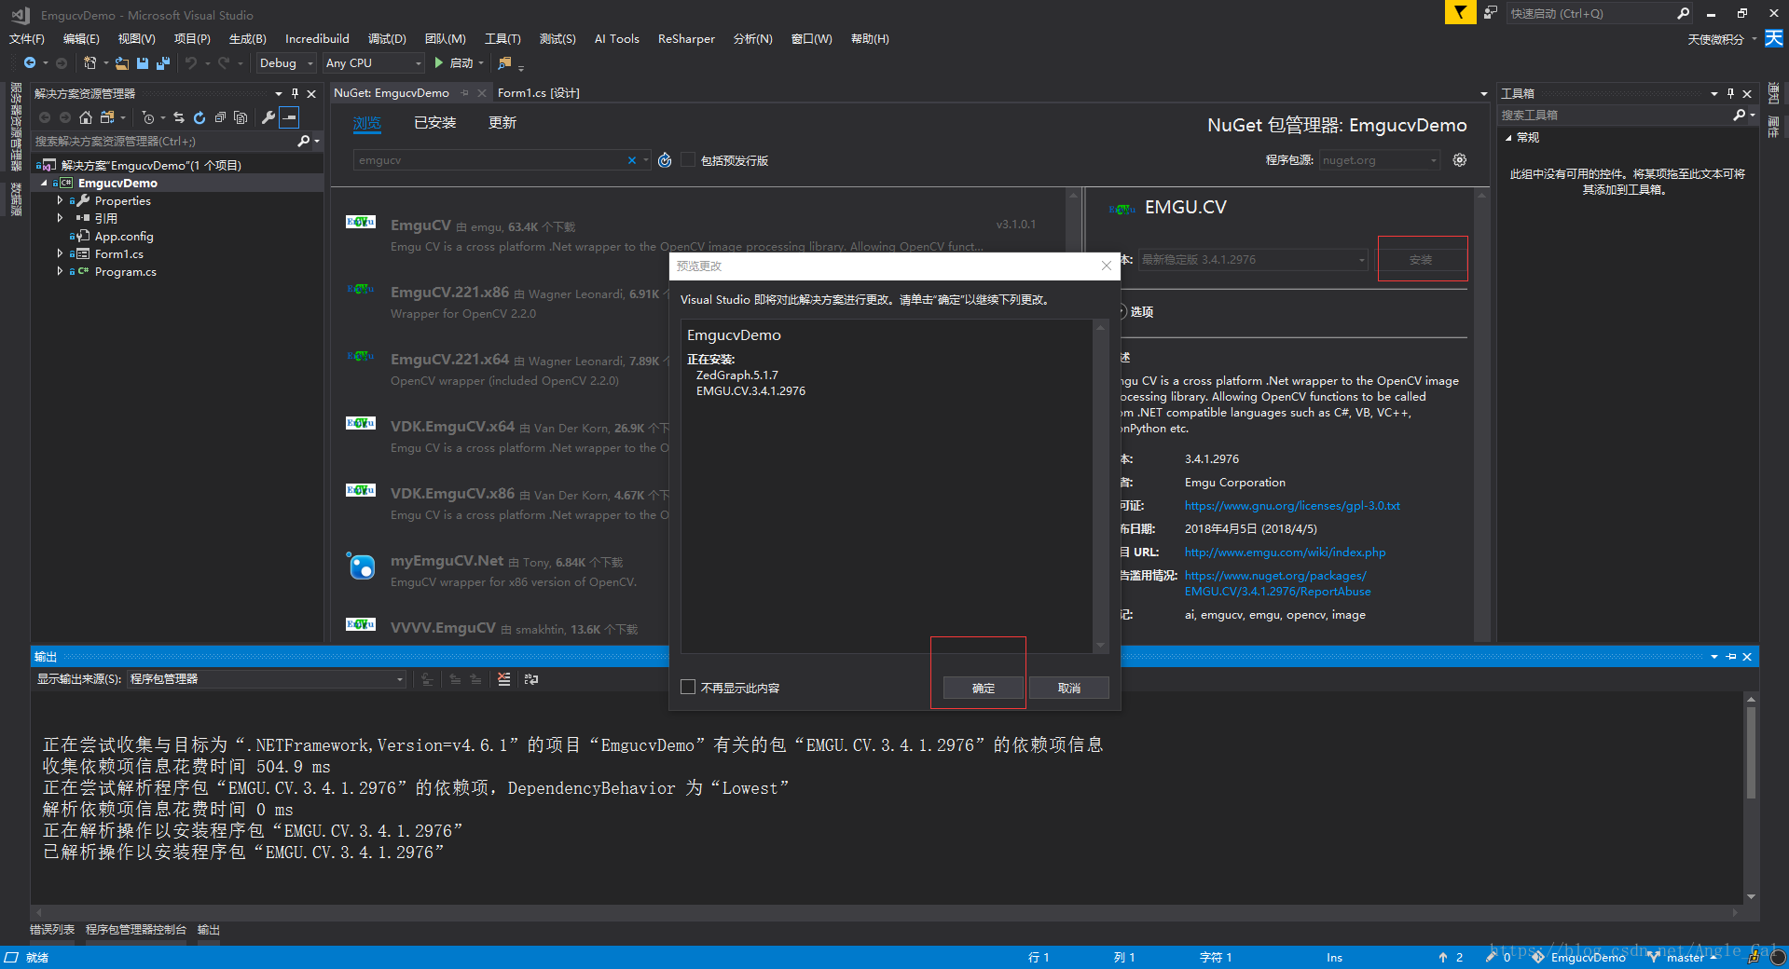Click the notifications flag icon in title bar
This screenshot has width=1789, height=969.
(x=1460, y=12)
